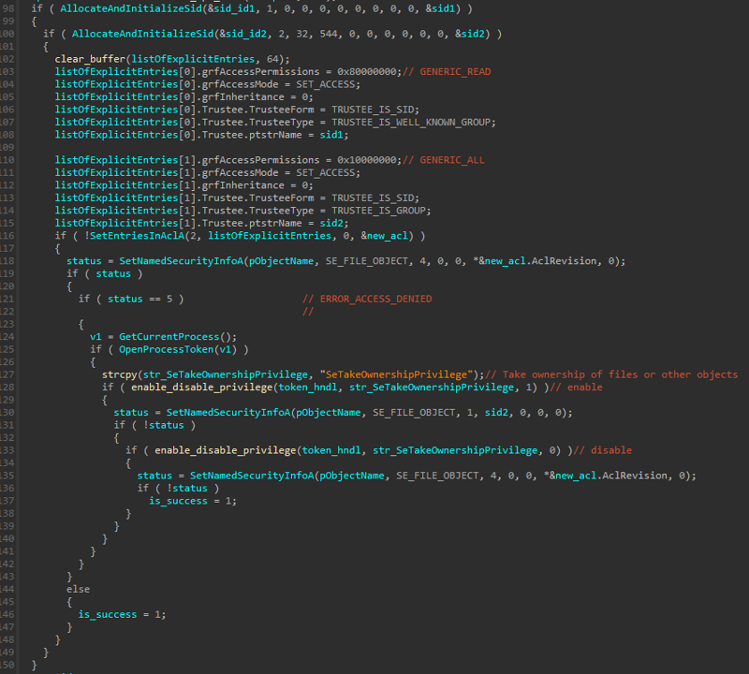Click the AllocateAndInitializeSid call using sid_id2
Viewport: 749px width, 674px height.
[137, 34]
